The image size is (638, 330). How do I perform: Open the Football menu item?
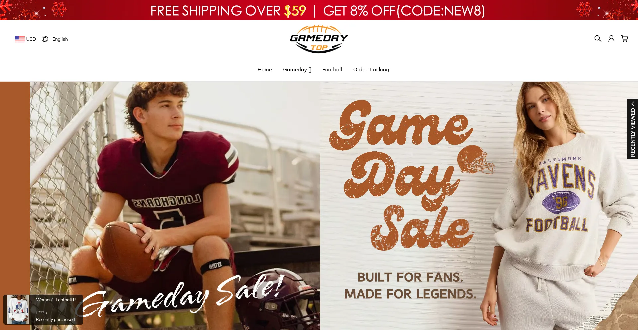pyautogui.click(x=332, y=70)
